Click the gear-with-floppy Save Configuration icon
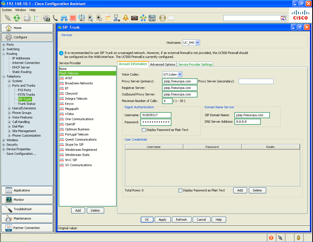 (x=47, y=18)
